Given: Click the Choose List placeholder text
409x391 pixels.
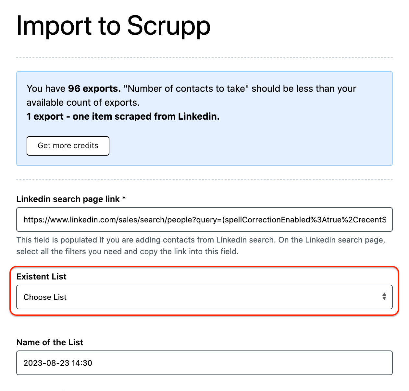Looking at the screenshot, I should tap(45, 297).
